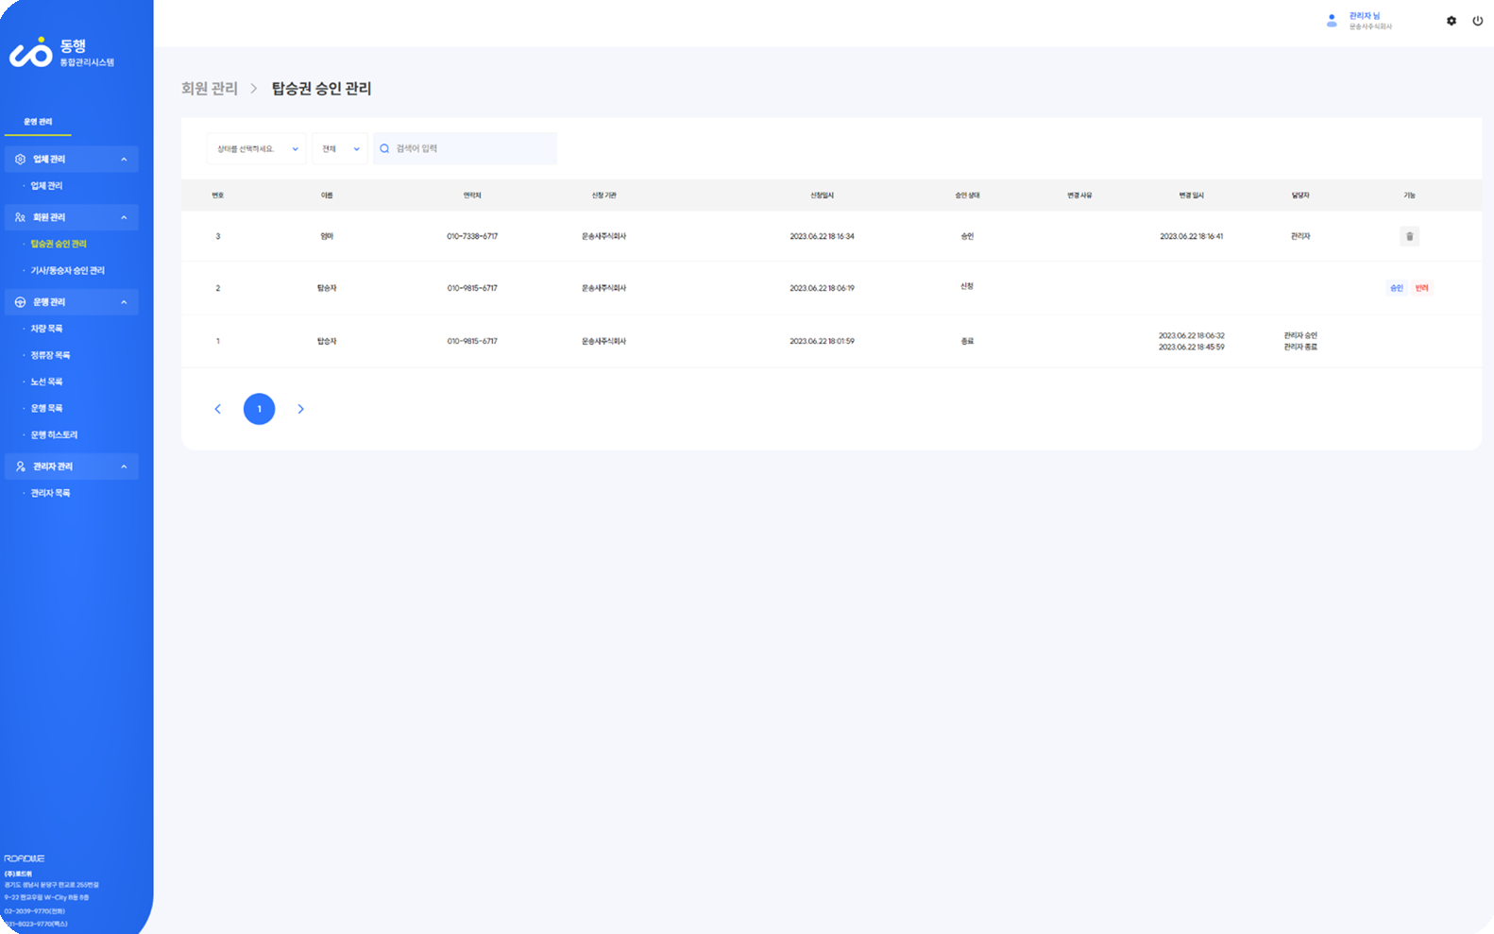Collapse the 회원 관리 section chevron

[124, 217]
